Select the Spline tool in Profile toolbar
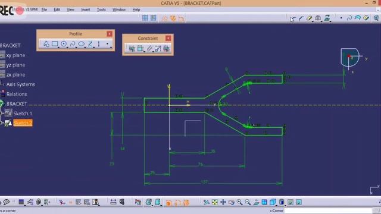 [x=73, y=44]
